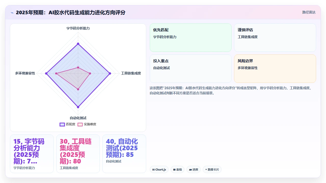Image resolution: width=326 pixels, height=183 pixels.
Task: Click the 工具链集成度 radar axis label
Action: point(131,73)
